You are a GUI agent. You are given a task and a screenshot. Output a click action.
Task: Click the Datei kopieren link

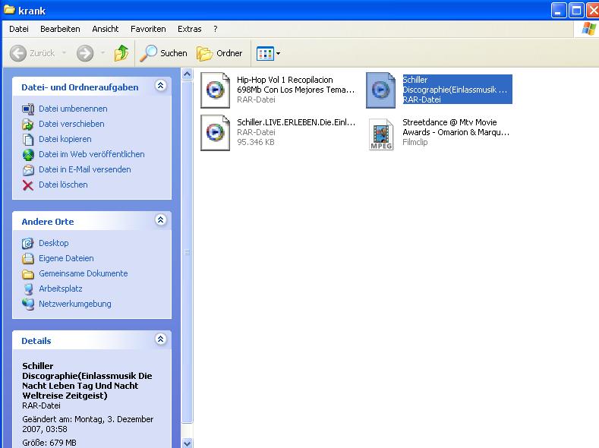[65, 139]
